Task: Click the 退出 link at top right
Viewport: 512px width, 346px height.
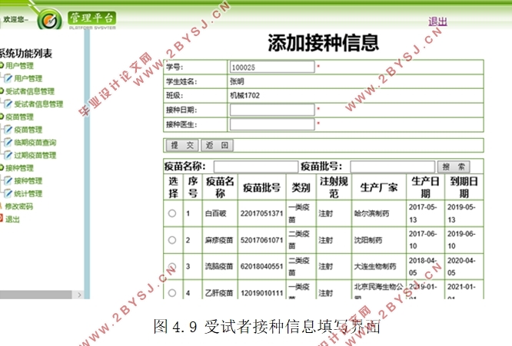Action: 437,21
